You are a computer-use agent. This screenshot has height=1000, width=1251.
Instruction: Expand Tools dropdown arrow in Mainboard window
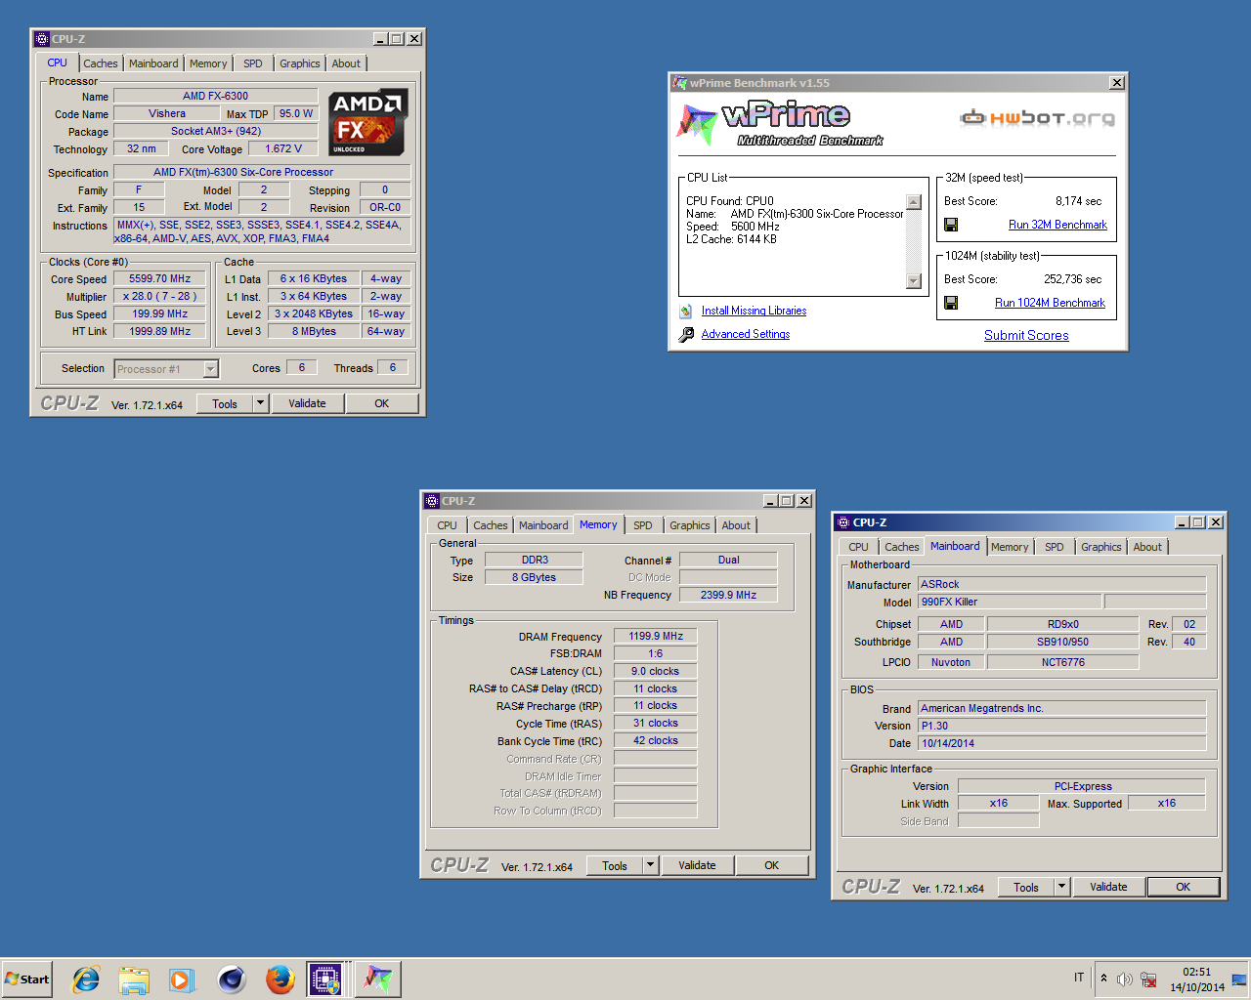tap(1061, 887)
